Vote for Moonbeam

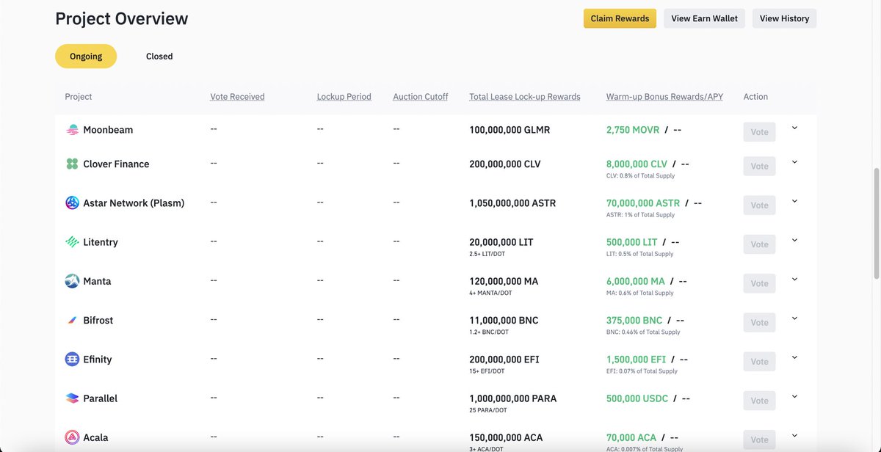[759, 132]
